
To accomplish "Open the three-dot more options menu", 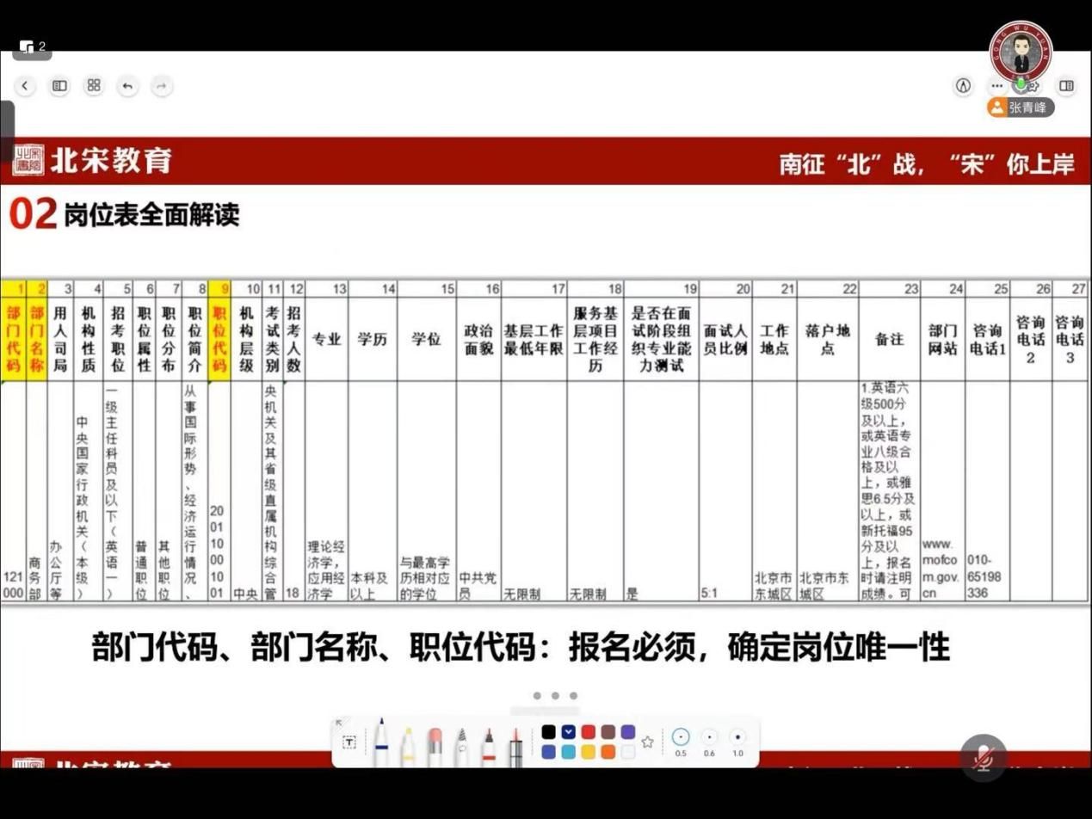I will pyautogui.click(x=997, y=85).
